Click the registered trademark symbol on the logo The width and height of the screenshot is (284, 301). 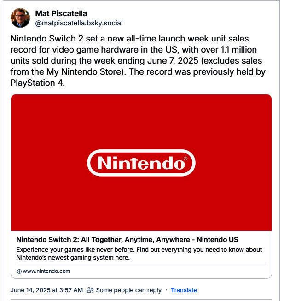coord(185,159)
